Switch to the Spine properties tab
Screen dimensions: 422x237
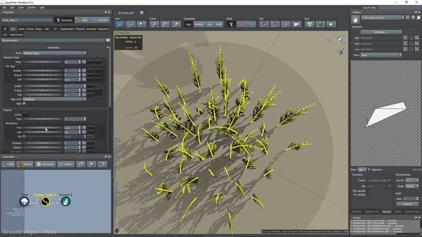click(22, 29)
